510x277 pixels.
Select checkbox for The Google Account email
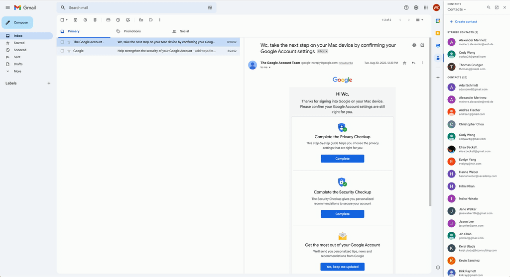click(x=62, y=42)
